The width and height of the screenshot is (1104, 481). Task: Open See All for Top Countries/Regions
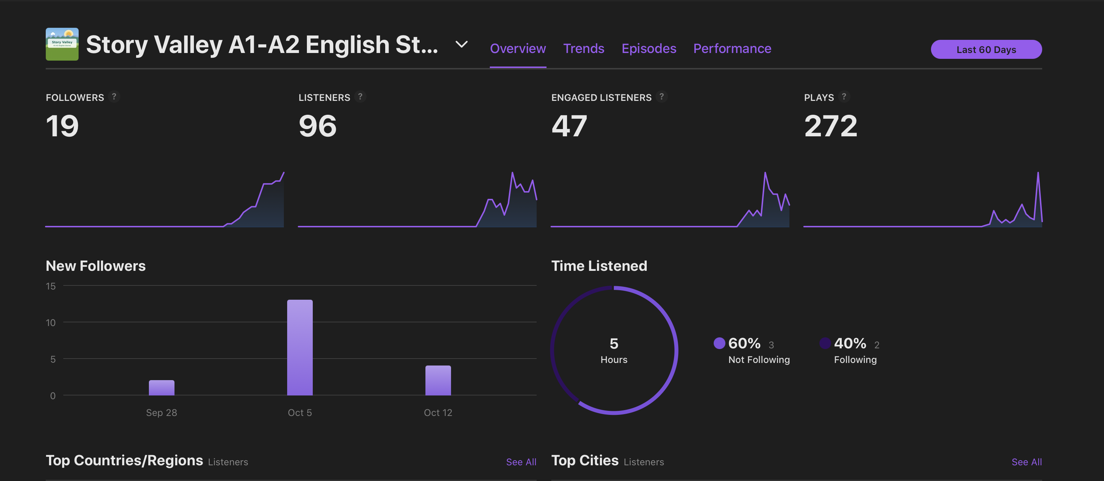click(521, 462)
